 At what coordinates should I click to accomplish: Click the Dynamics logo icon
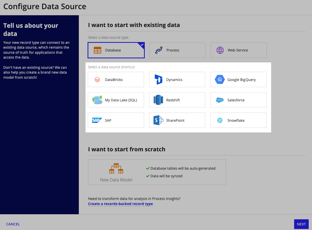(159, 79)
